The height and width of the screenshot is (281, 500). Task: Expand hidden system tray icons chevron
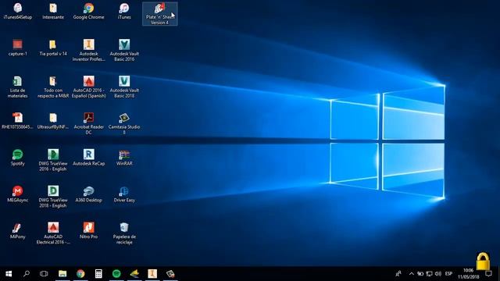[412, 274]
